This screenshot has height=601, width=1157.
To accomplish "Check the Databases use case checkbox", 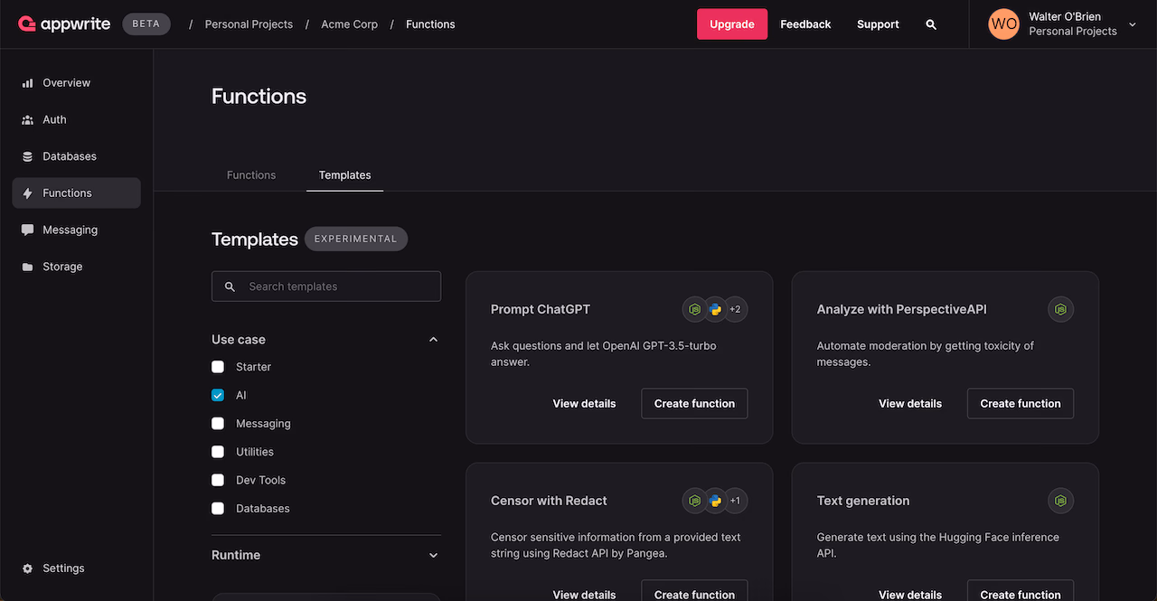I will [218, 508].
